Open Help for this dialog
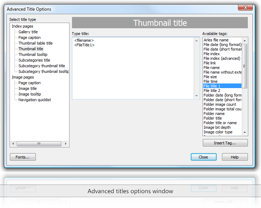This screenshot has width=261, height=208. [234, 157]
